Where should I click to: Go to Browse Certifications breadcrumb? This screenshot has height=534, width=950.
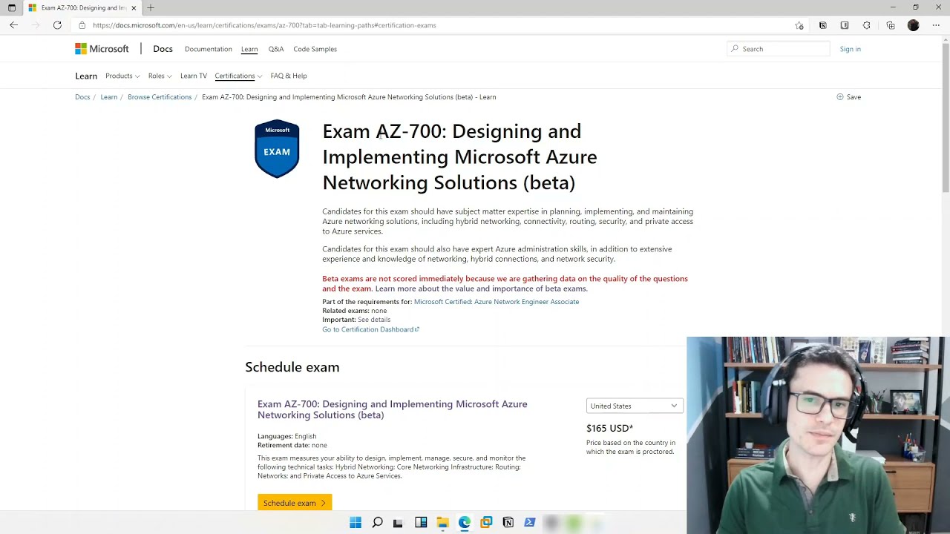point(160,97)
